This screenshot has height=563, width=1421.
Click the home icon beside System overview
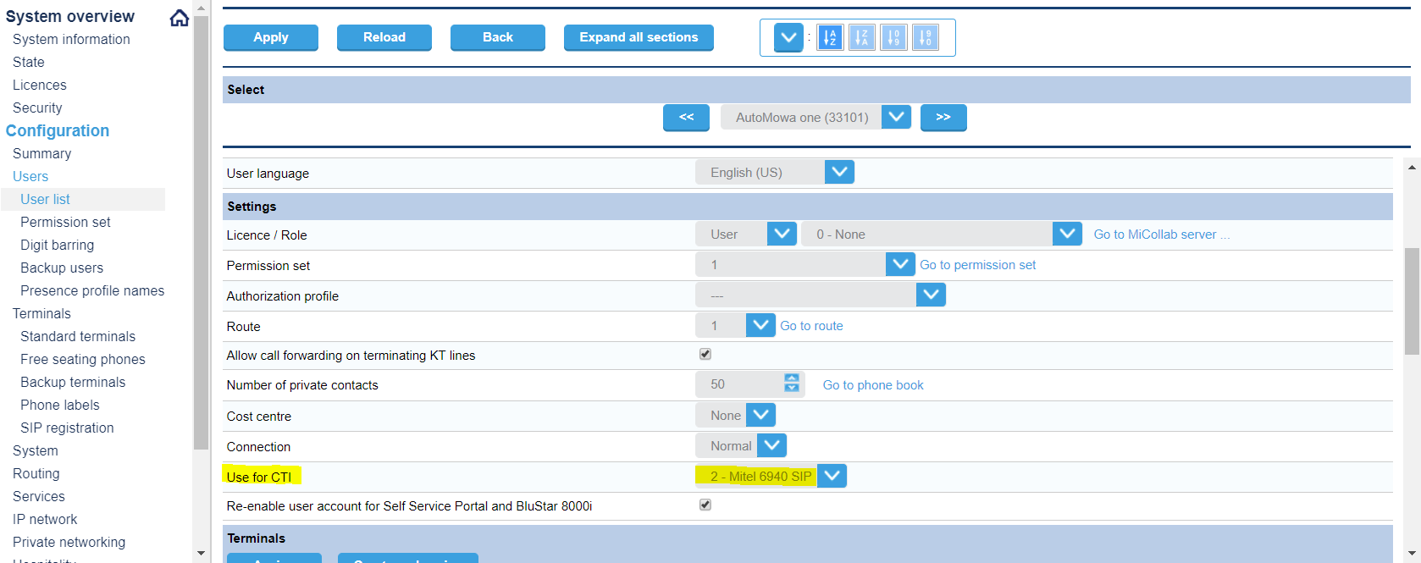179,18
